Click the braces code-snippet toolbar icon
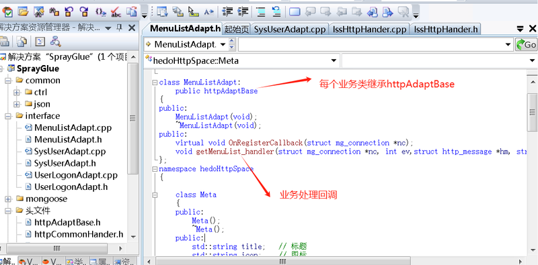 pos(101,12)
